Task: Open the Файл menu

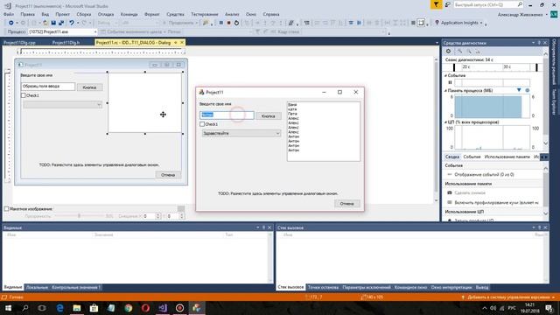Action: point(9,14)
